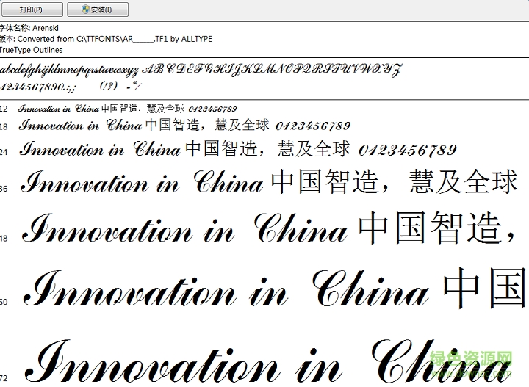Click the size 36 sample line
Image resolution: width=529 pixels, height=387 pixels.
click(269, 182)
